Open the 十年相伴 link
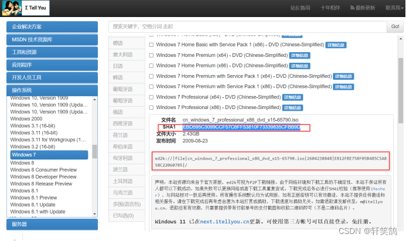 (330, 8)
